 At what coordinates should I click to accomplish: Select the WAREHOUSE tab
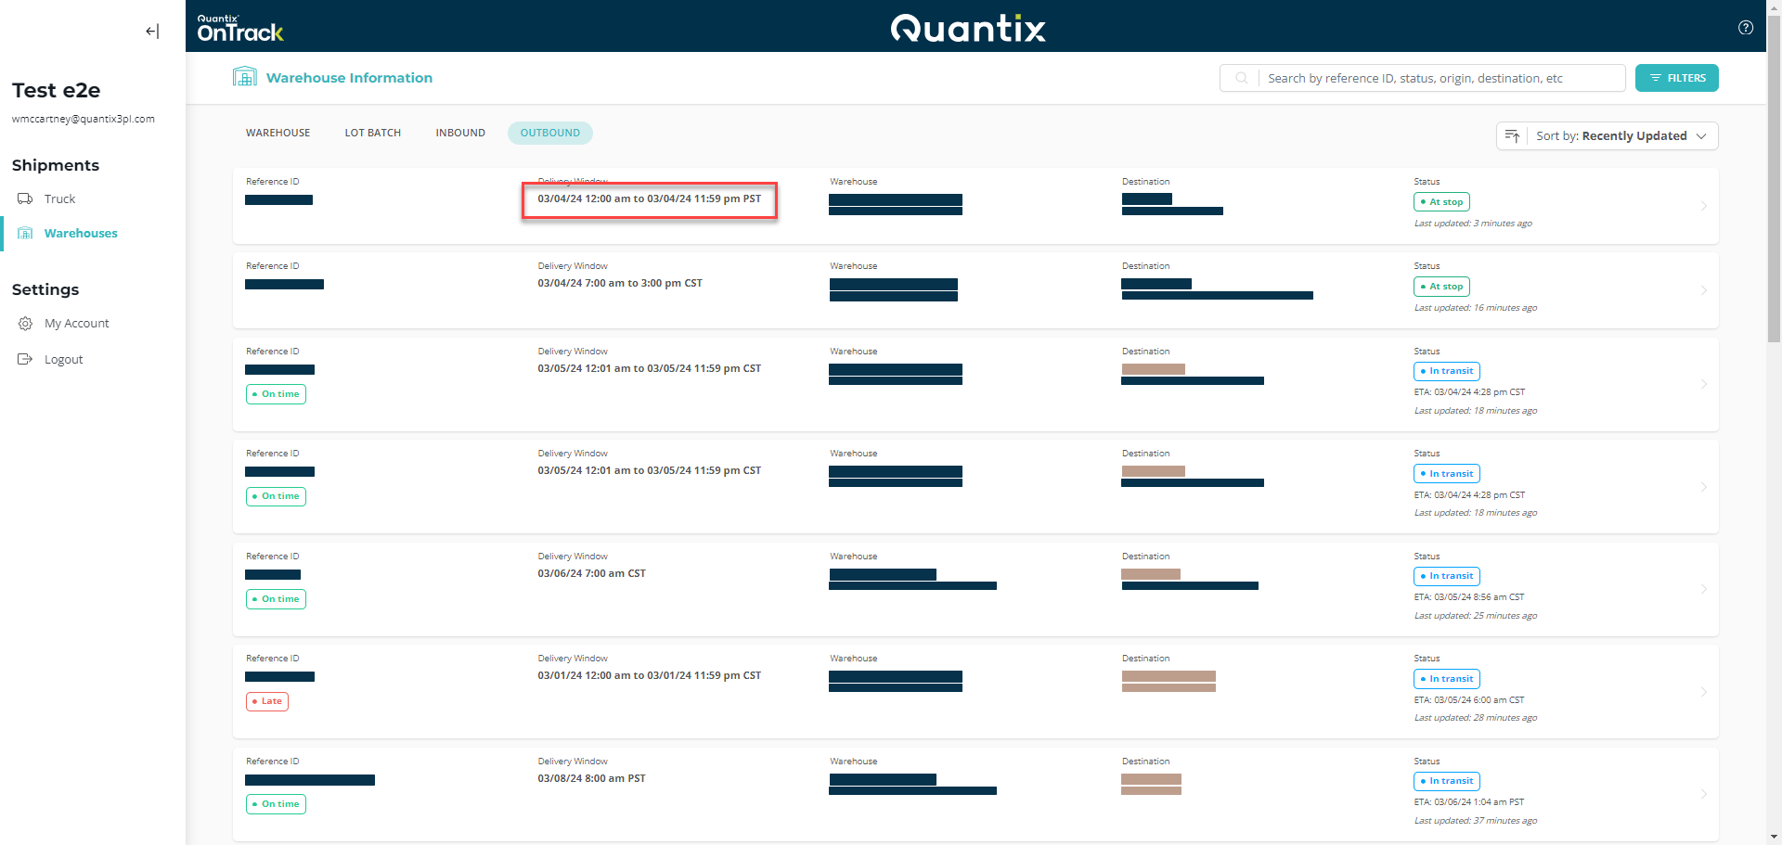pyautogui.click(x=278, y=133)
